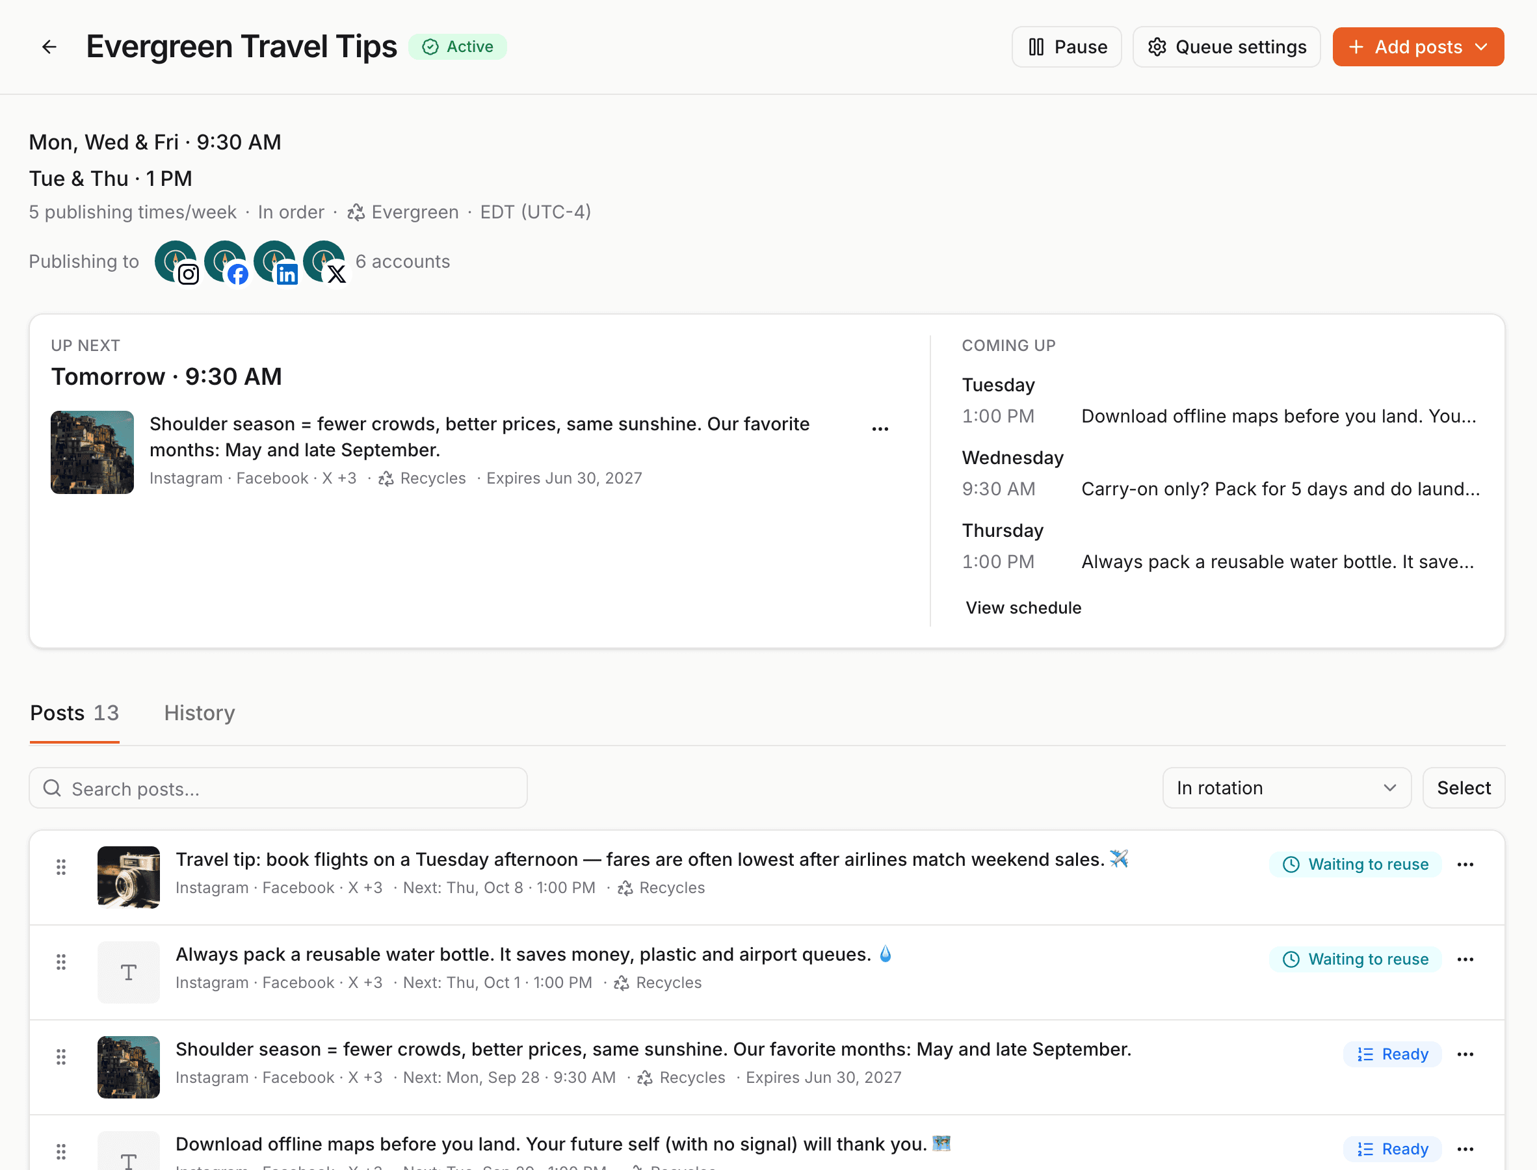Click the Facebook account avatar
Image resolution: width=1537 pixels, height=1170 pixels.
(226, 262)
